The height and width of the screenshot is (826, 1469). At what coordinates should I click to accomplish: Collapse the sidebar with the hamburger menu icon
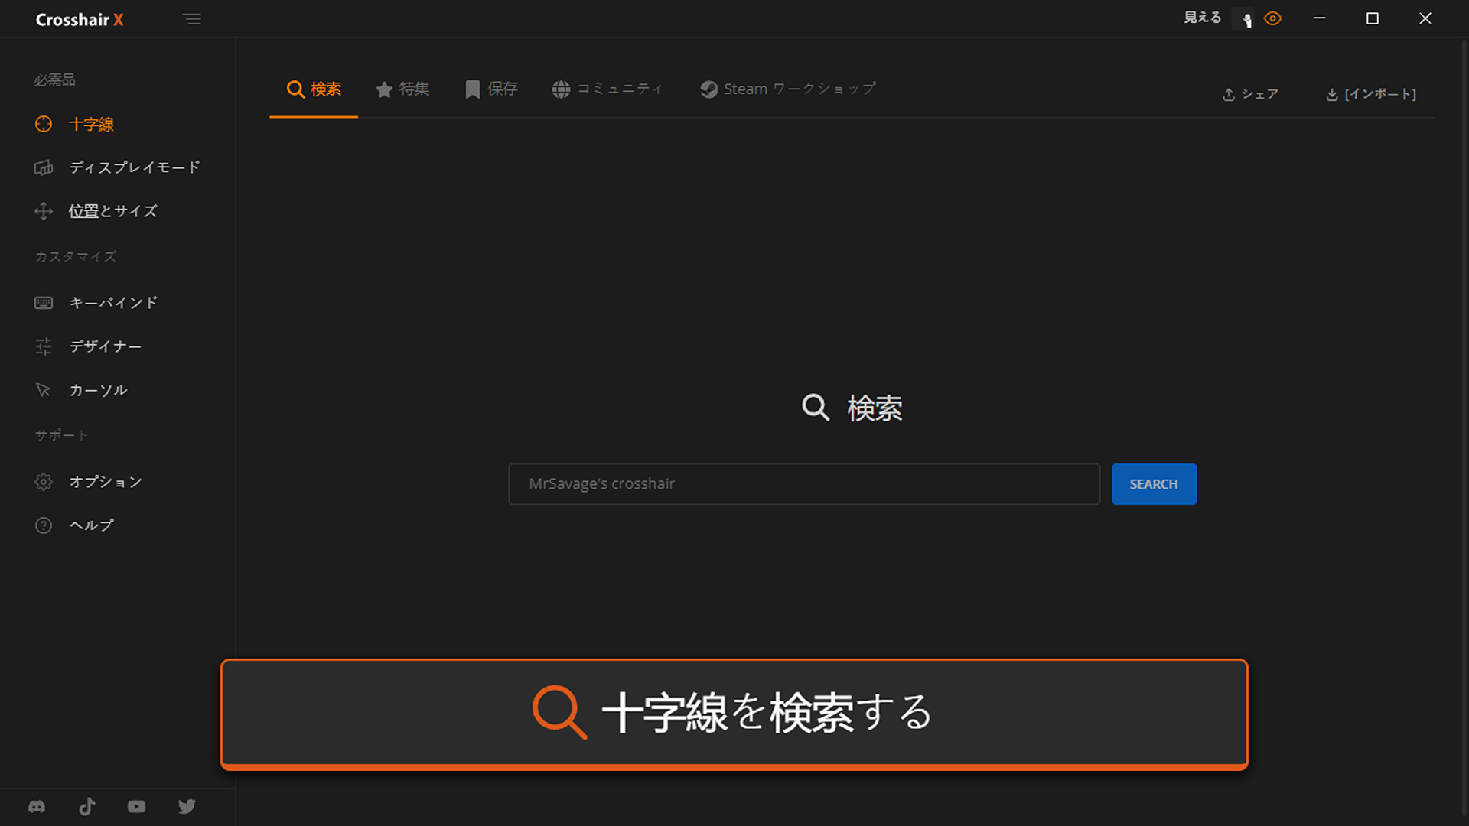(x=192, y=19)
